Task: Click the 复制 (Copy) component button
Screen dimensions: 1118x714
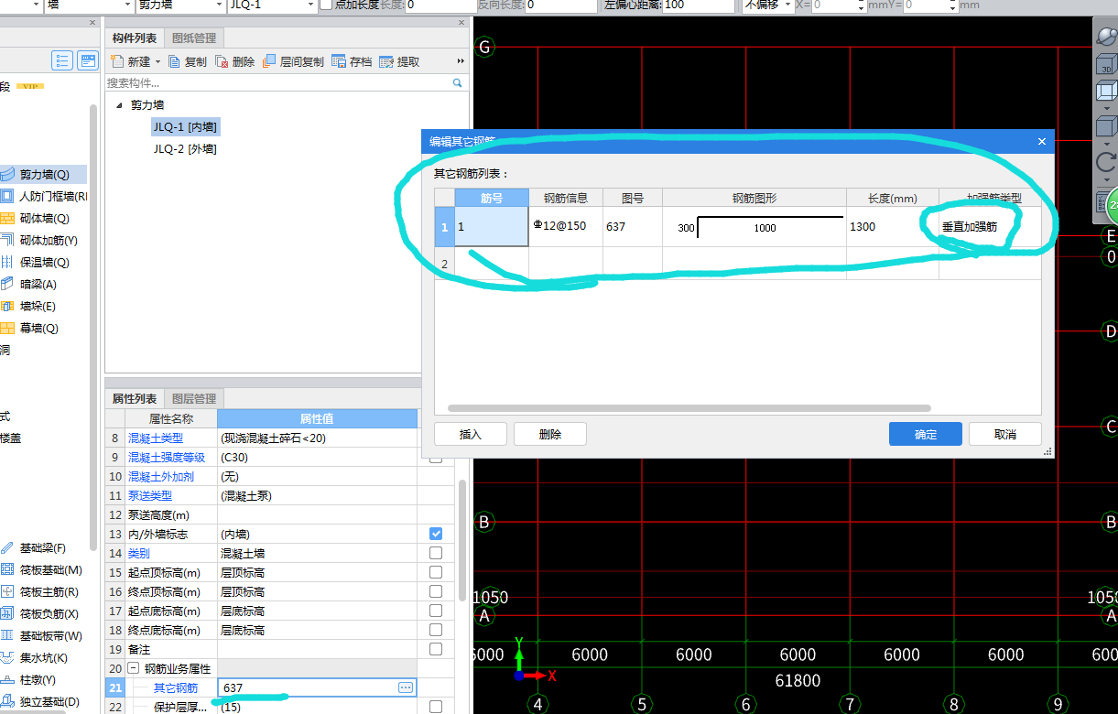Action: pos(187,61)
